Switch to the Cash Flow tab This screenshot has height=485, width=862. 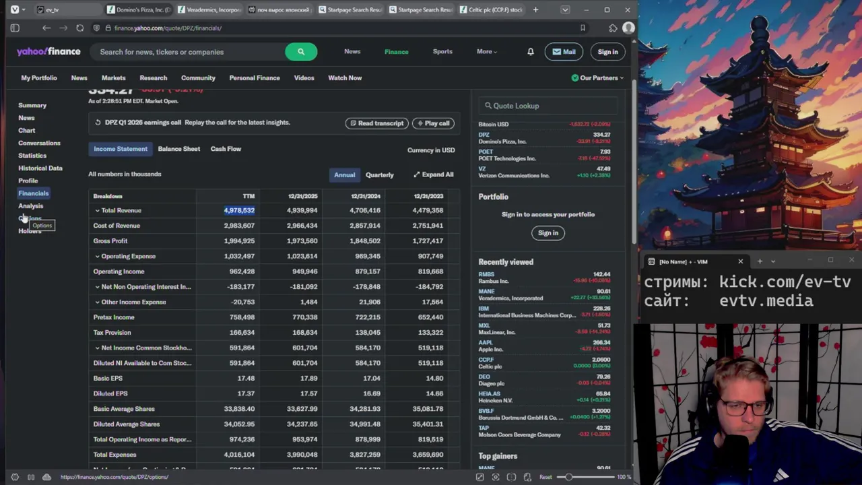point(226,149)
